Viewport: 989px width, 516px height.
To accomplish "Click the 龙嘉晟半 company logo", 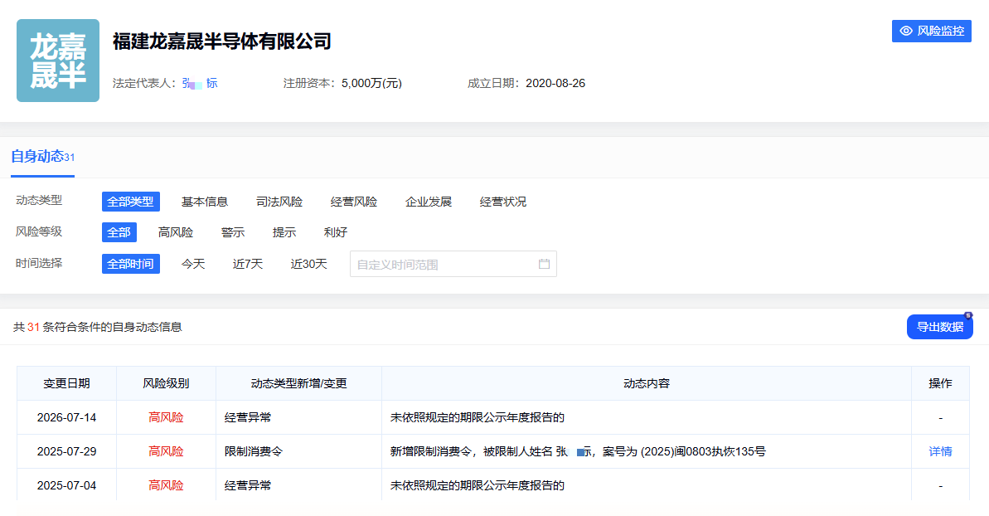I will pyautogui.click(x=58, y=61).
